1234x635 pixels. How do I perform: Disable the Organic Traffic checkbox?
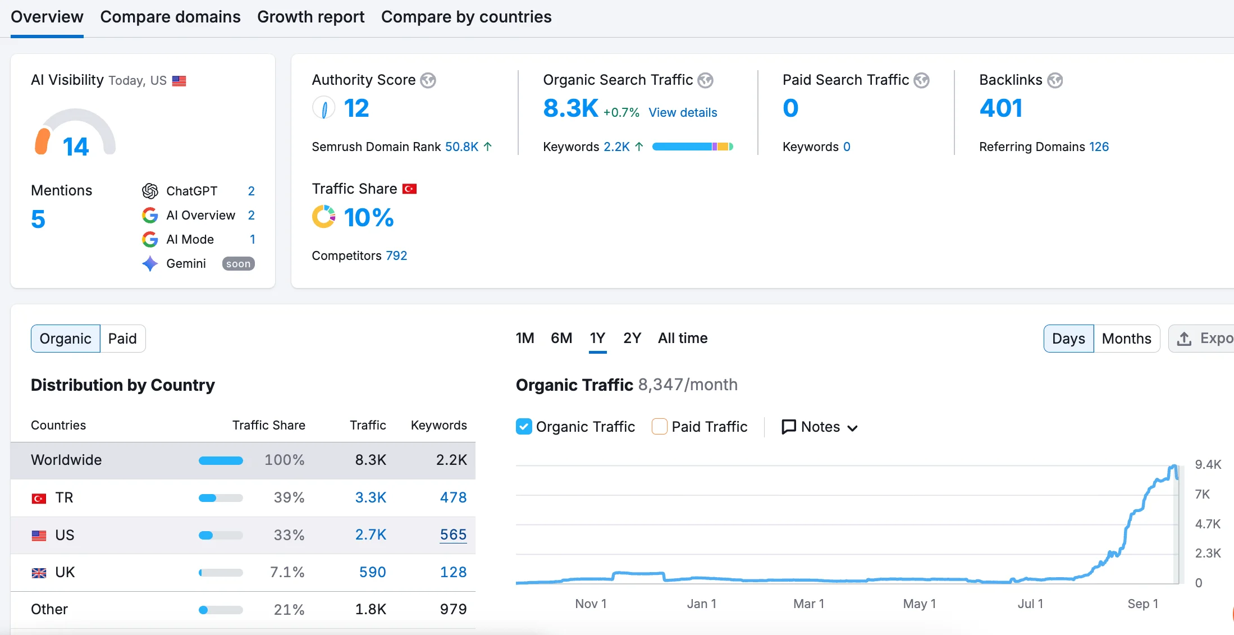pyautogui.click(x=523, y=427)
